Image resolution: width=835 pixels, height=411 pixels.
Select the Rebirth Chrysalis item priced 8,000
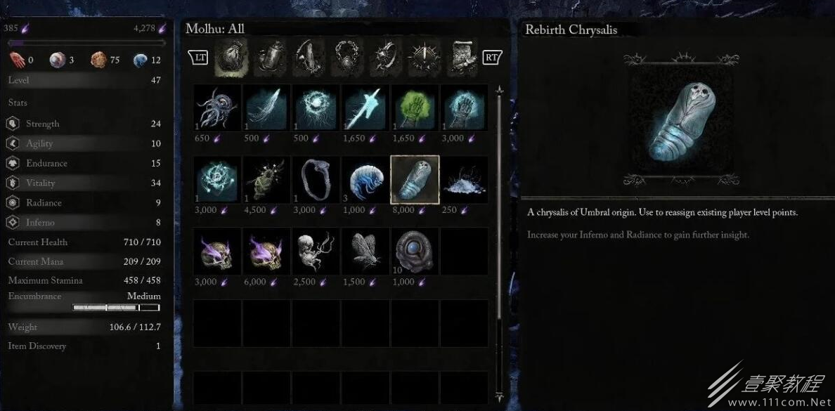tap(415, 179)
